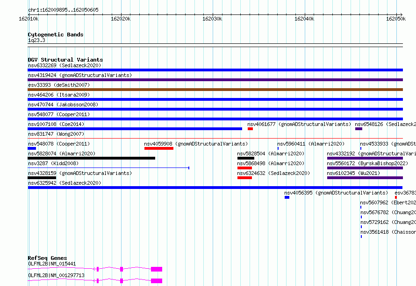Viewport: 416px width, 286px height.
Task: Click the nsv5960411 (Almarri2020) label
Action: coord(311,144)
